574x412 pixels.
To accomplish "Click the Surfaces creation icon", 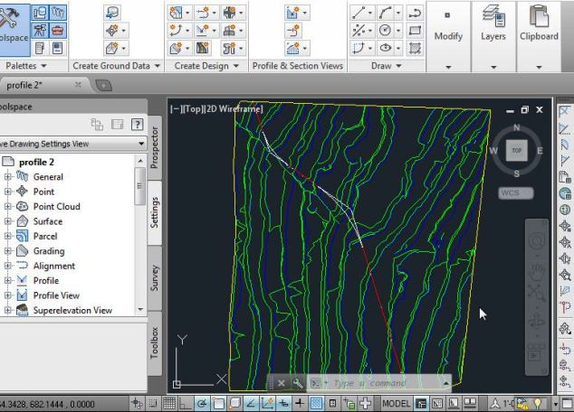I will click(111, 48).
